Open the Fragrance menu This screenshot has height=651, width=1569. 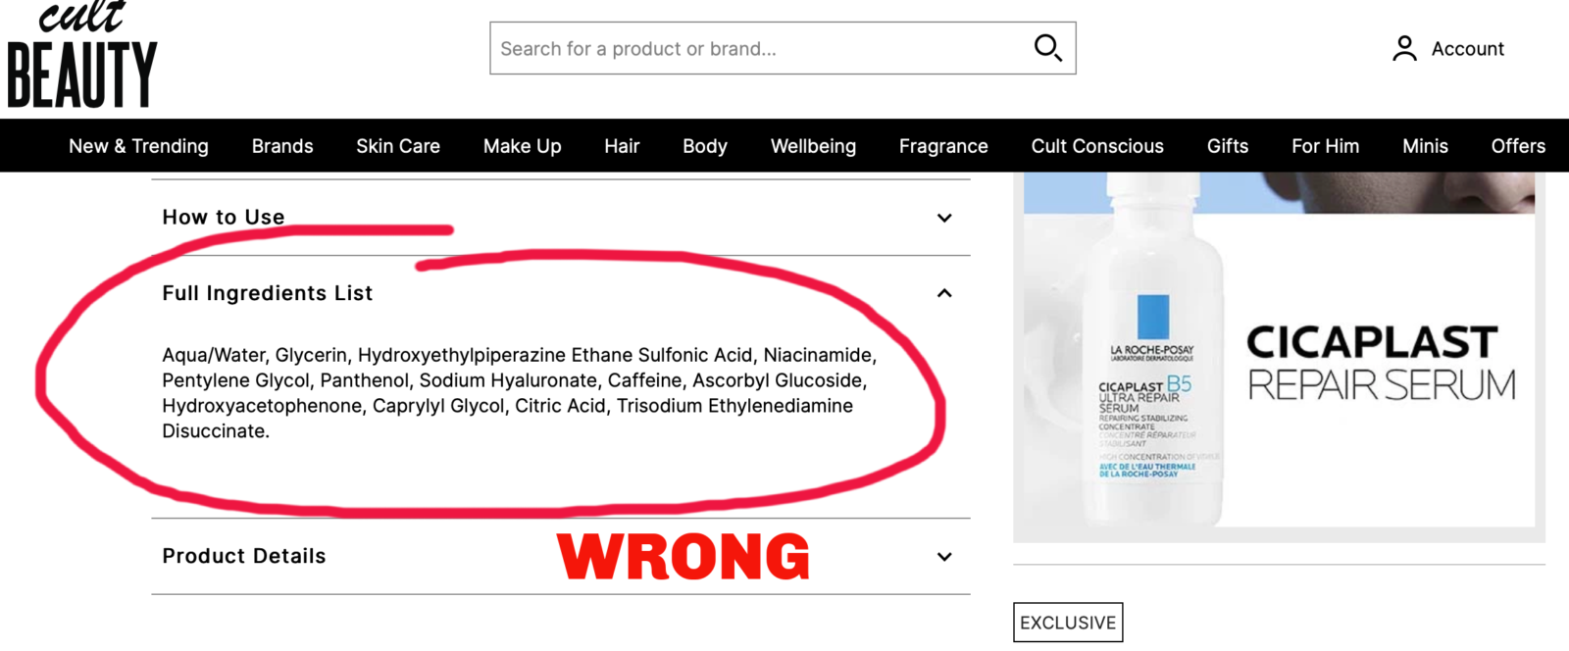(x=943, y=146)
